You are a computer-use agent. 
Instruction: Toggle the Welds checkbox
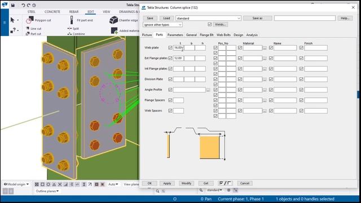[x=209, y=24]
